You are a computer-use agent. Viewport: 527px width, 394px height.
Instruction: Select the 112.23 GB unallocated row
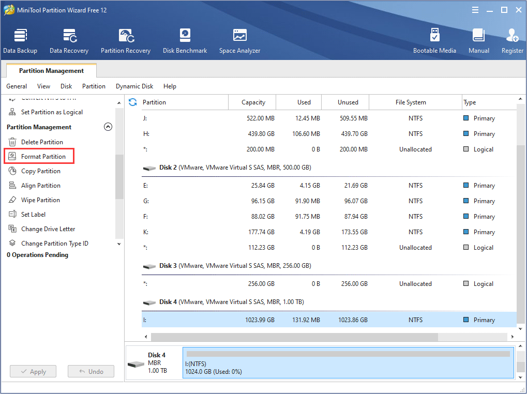329,247
